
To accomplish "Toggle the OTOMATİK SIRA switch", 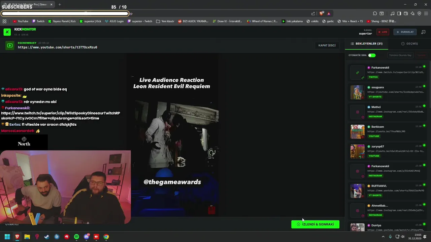I will (372, 55).
